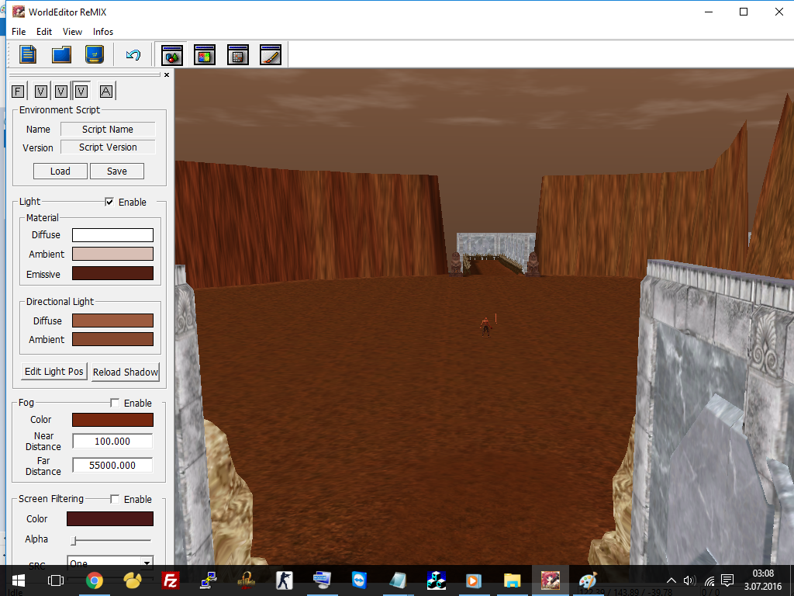Screen dimensions: 794x596
Task: Undo last action with curved arrow
Action: click(x=133, y=55)
